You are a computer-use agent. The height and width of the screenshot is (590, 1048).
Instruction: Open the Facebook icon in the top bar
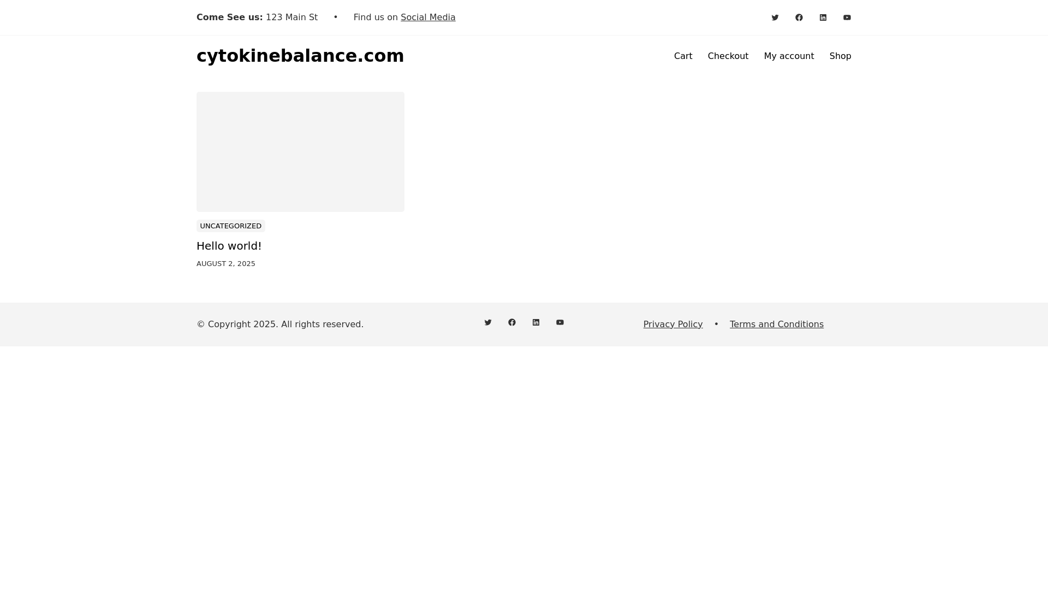[x=799, y=17]
